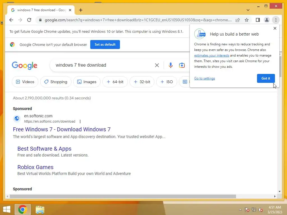Click the Chrome icon in the taskbar
This screenshot has width=287, height=215.
(23, 209)
